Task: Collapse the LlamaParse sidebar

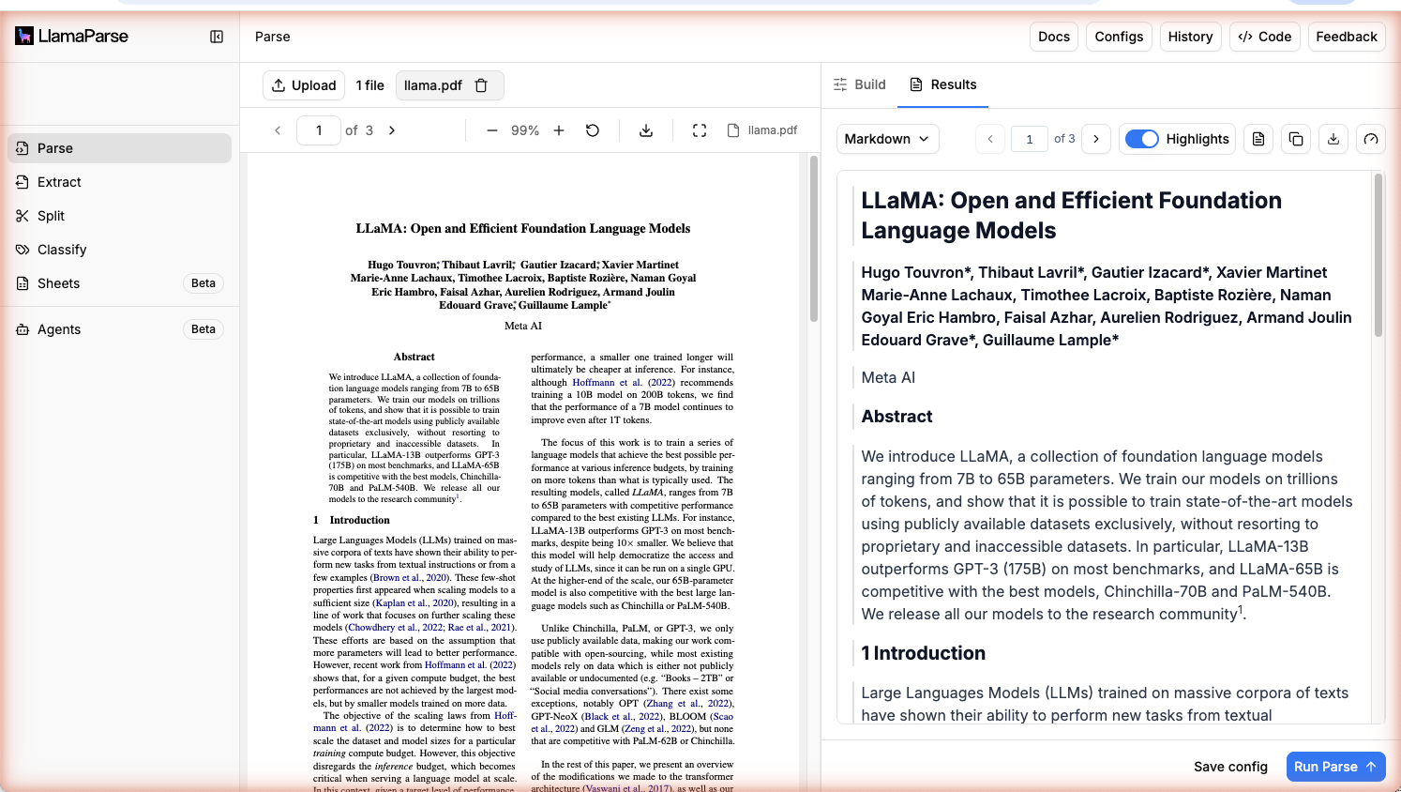Action: pyautogui.click(x=217, y=37)
